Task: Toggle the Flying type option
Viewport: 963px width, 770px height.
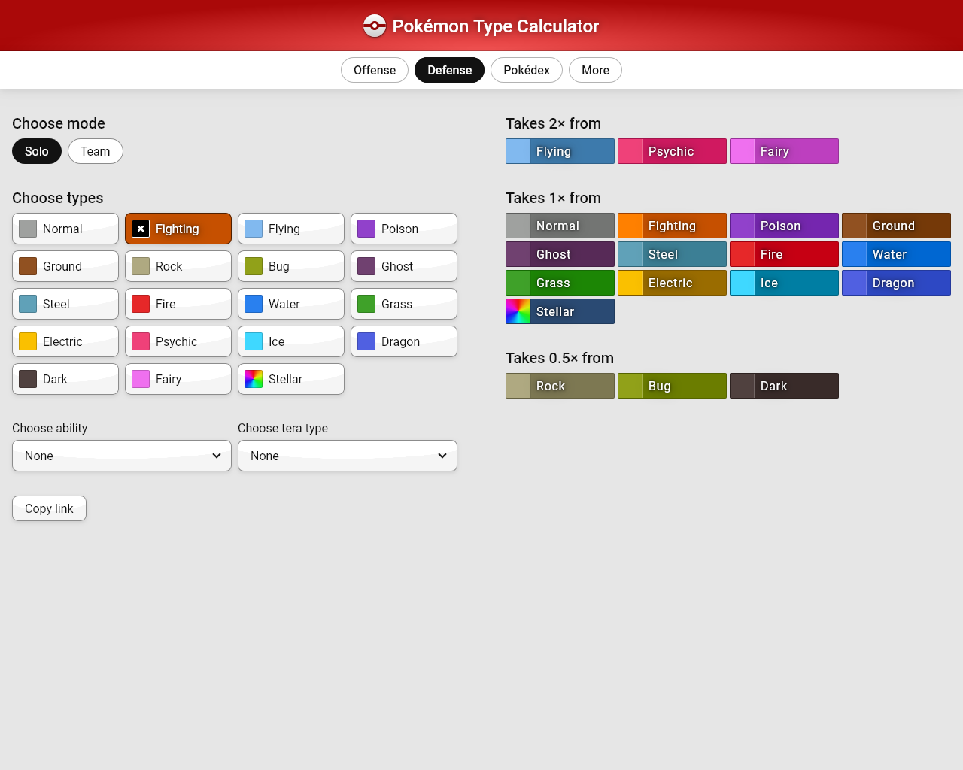Action: (291, 229)
